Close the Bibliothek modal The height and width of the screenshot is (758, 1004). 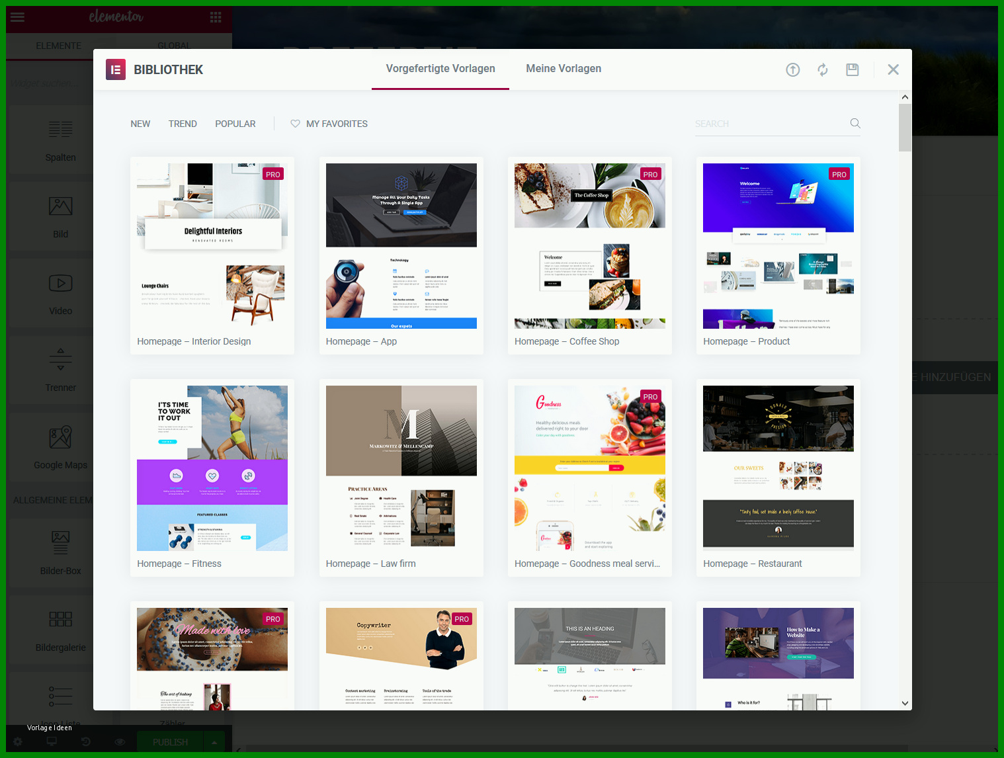893,69
